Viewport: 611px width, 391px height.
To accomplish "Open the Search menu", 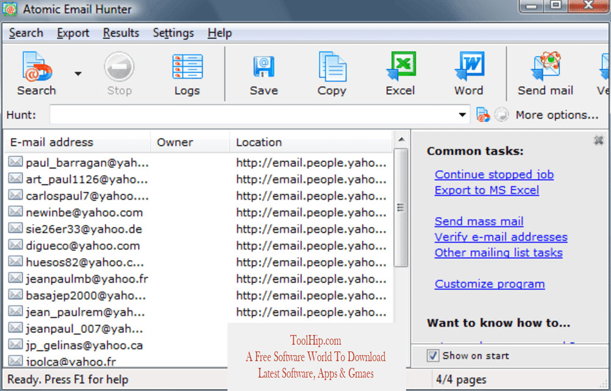I will [x=26, y=33].
